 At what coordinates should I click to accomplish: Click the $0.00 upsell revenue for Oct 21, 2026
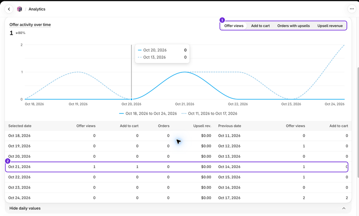tap(206, 167)
